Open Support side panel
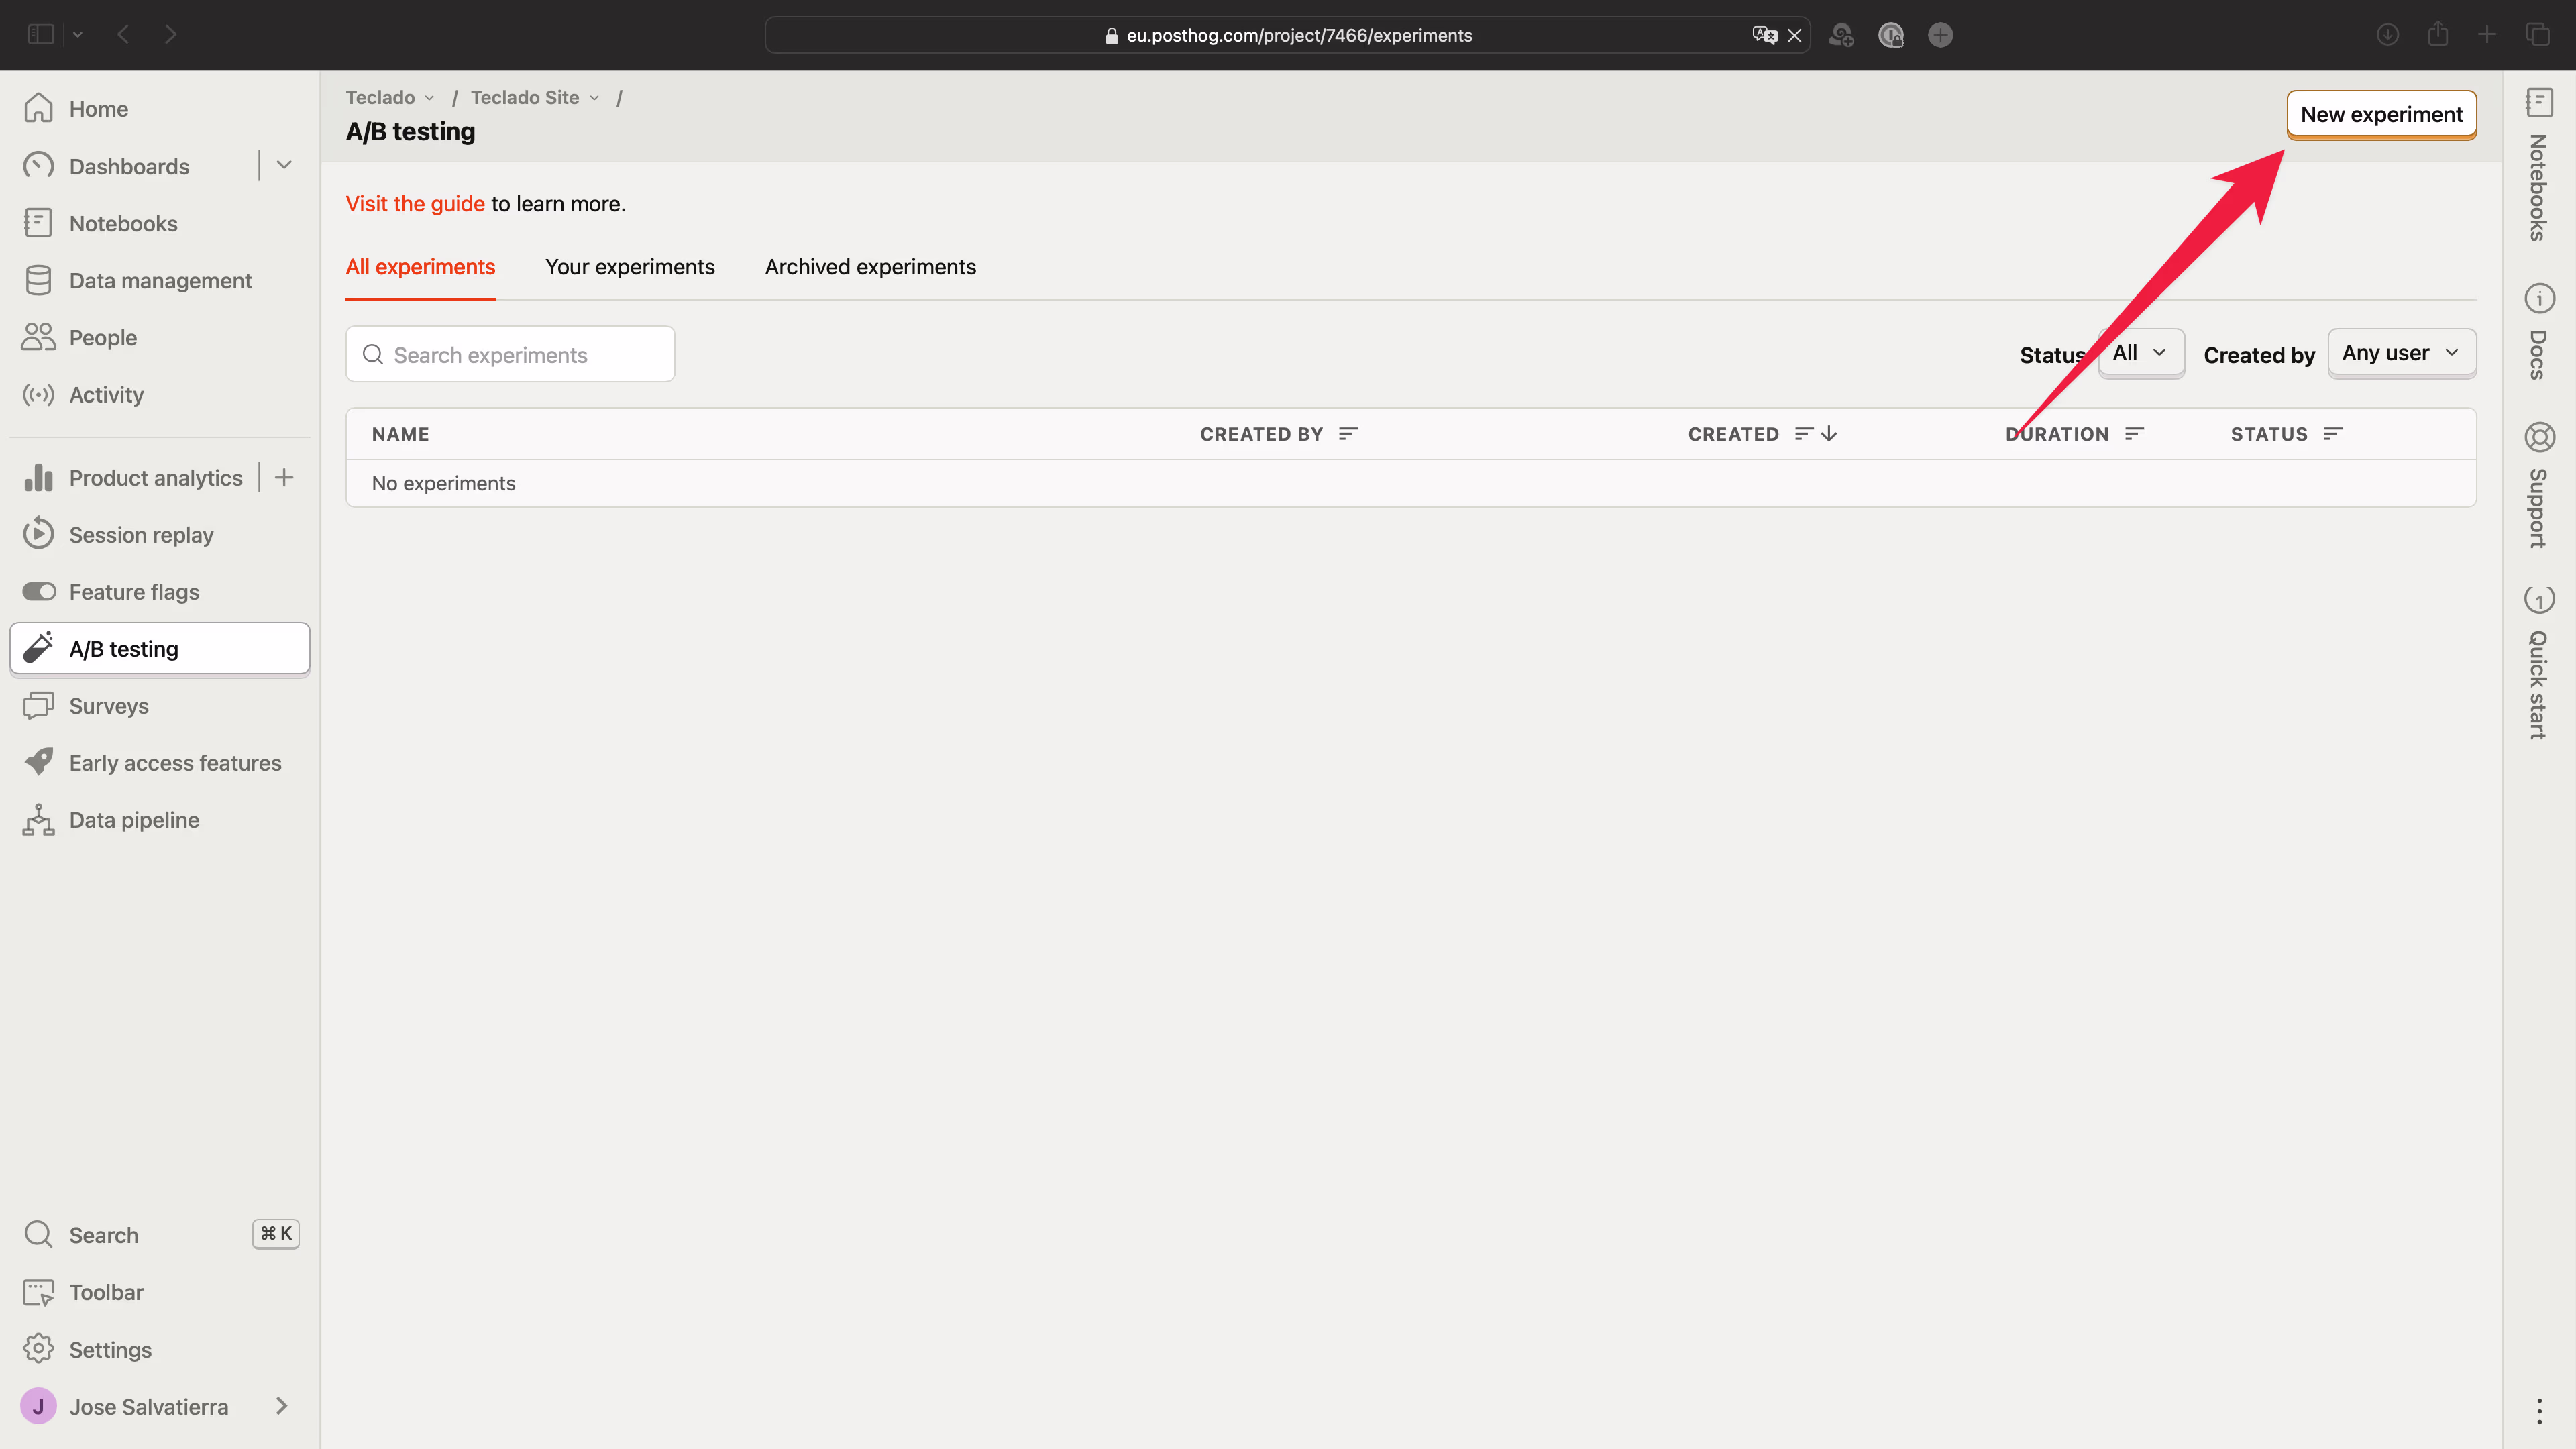Image resolution: width=2576 pixels, height=1449 pixels. coord(2539,486)
